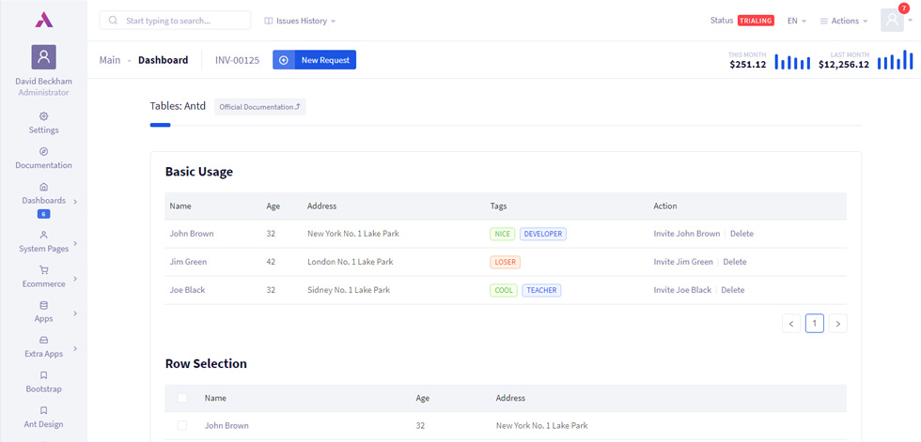Click the Settings gear icon

pyautogui.click(x=43, y=116)
